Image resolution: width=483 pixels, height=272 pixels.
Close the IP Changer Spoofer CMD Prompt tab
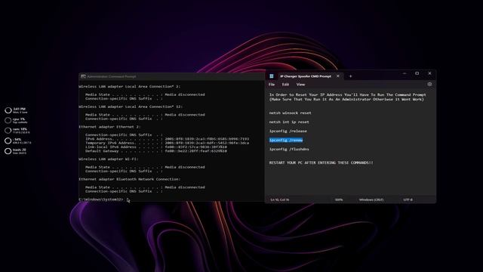[338, 76]
